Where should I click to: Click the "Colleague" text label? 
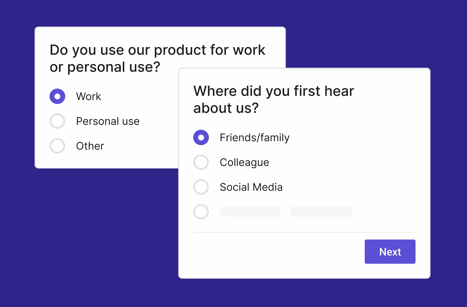[x=244, y=162]
